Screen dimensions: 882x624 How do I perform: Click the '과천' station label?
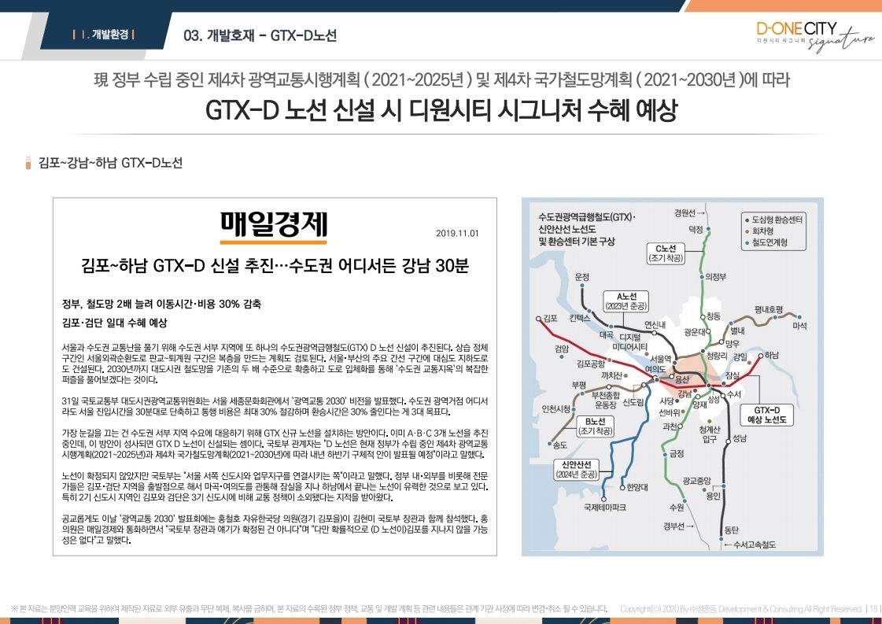(x=670, y=426)
